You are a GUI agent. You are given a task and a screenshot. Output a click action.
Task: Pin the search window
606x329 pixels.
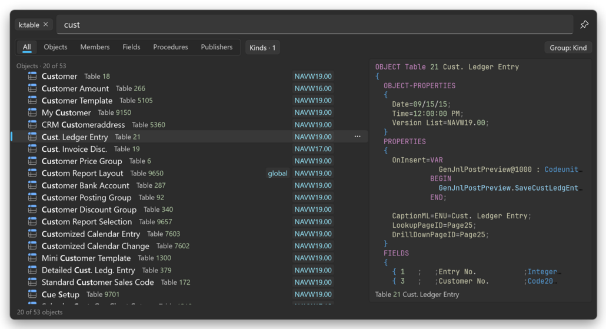click(584, 25)
